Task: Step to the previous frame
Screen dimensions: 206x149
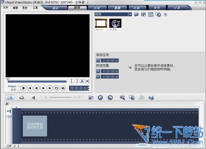Action: [x=36, y=88]
